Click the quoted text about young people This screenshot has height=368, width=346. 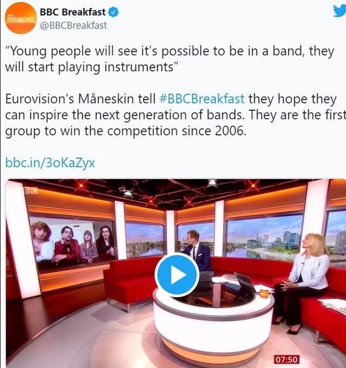(169, 59)
